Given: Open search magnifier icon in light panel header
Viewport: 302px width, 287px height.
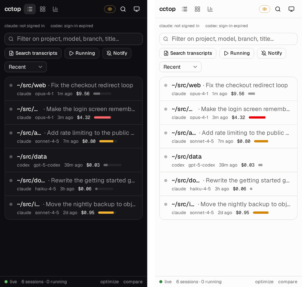Looking at the screenshot, I should 278,9.
